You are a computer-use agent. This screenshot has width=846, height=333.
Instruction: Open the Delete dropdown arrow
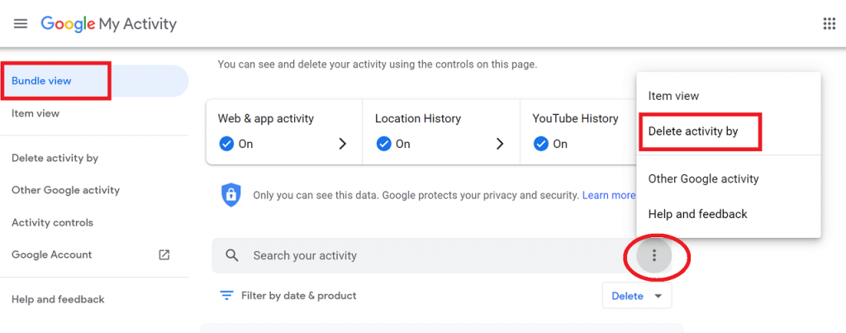pyautogui.click(x=658, y=297)
